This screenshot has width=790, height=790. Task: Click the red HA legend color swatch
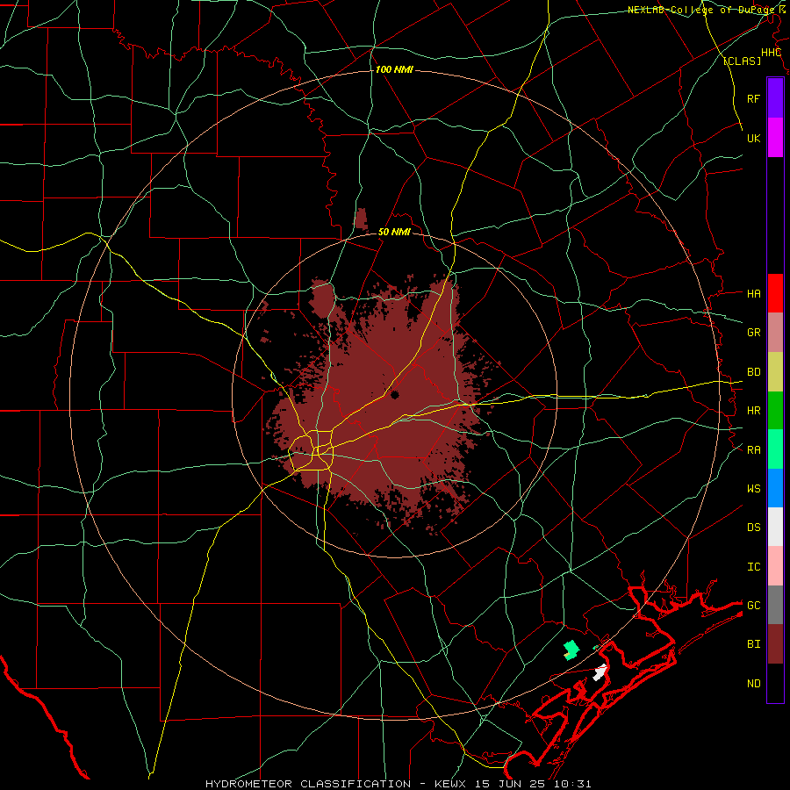[x=775, y=293]
